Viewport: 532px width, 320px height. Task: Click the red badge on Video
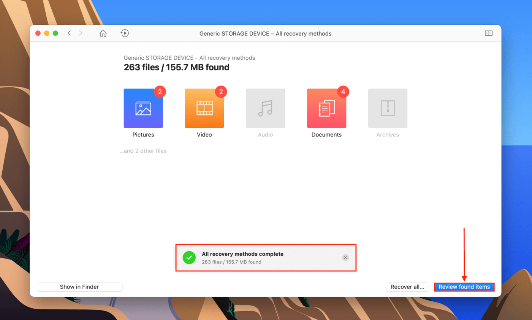tap(221, 92)
